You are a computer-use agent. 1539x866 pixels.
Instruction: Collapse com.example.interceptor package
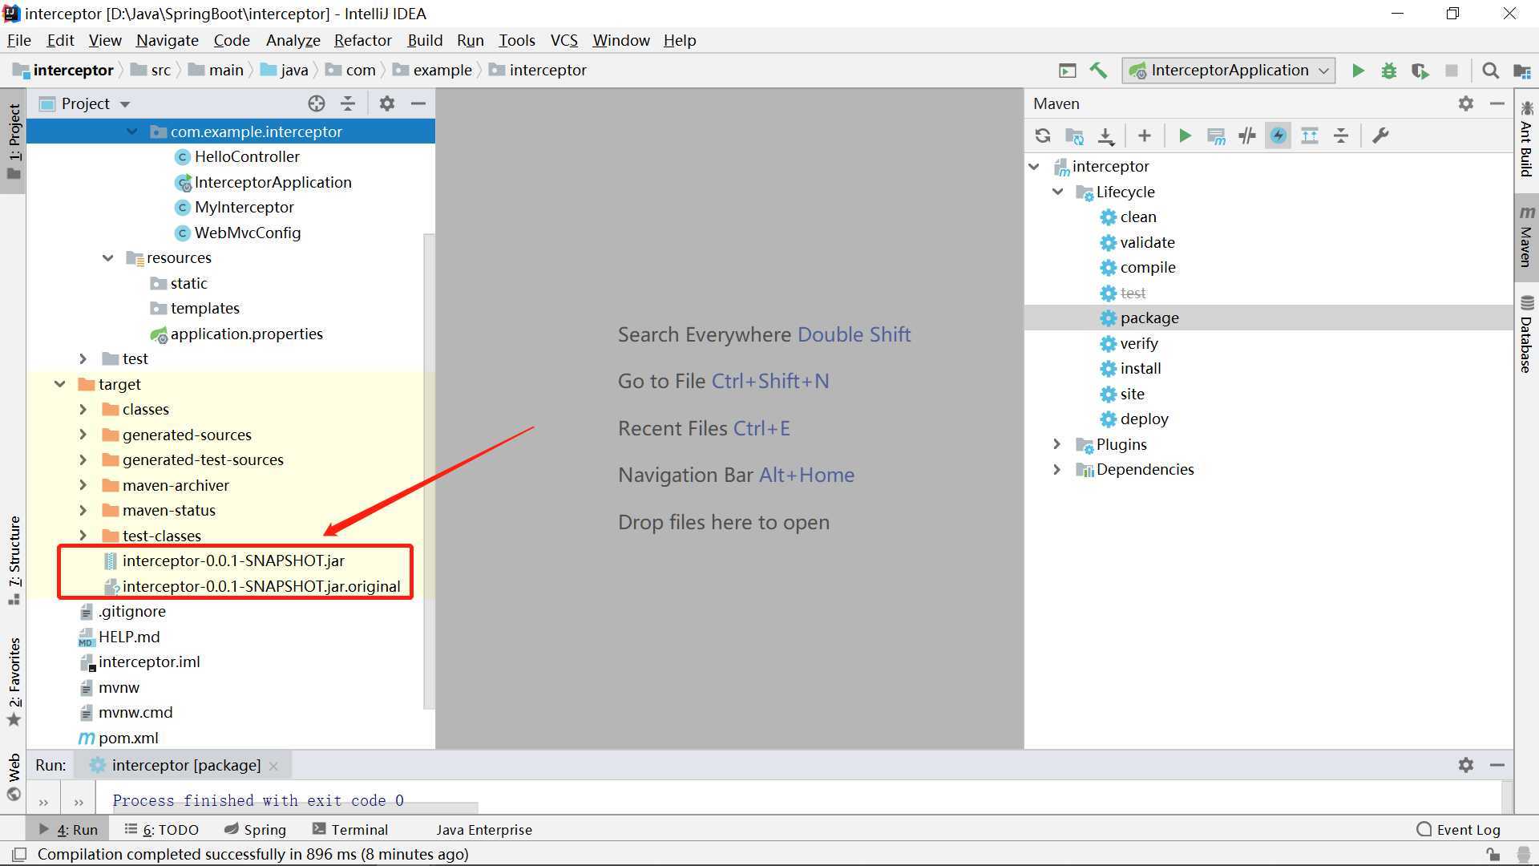point(132,132)
